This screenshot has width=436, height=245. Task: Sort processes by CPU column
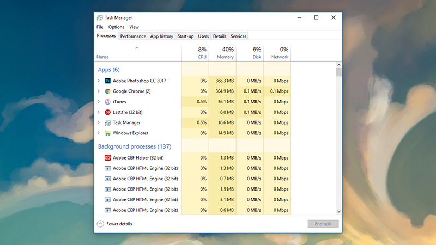(195, 53)
